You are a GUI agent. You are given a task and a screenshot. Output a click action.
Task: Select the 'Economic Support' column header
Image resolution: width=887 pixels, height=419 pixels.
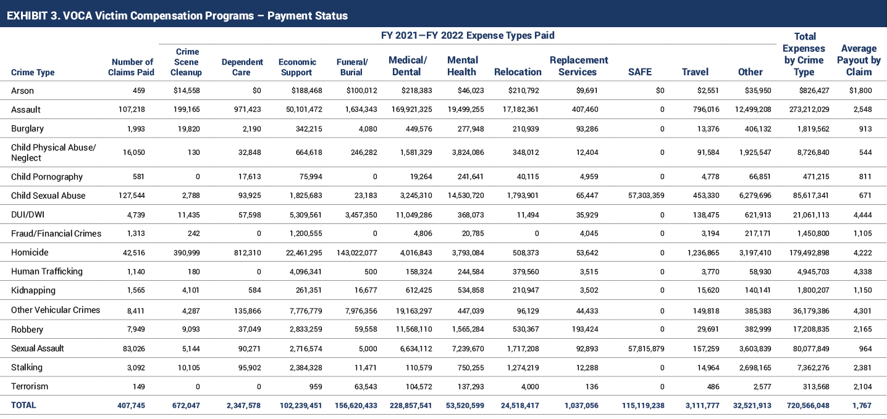(297, 67)
